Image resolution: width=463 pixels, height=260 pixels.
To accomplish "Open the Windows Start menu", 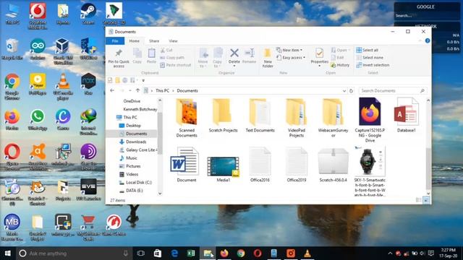I will [8, 253].
